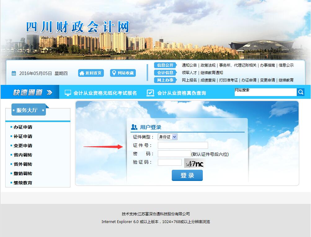Focus the 密码 password field
This screenshot has height=237, width=311.
click(174, 154)
